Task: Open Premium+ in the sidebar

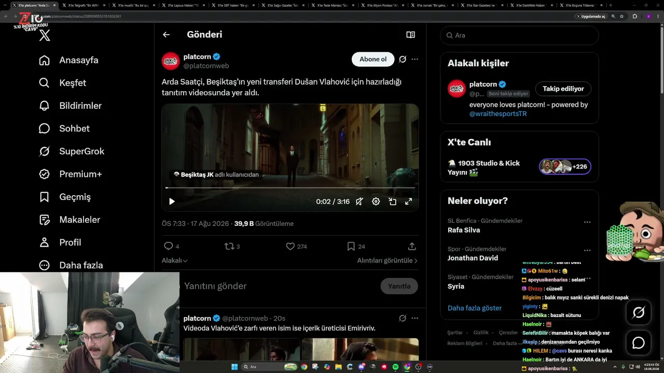Action: click(x=70, y=174)
